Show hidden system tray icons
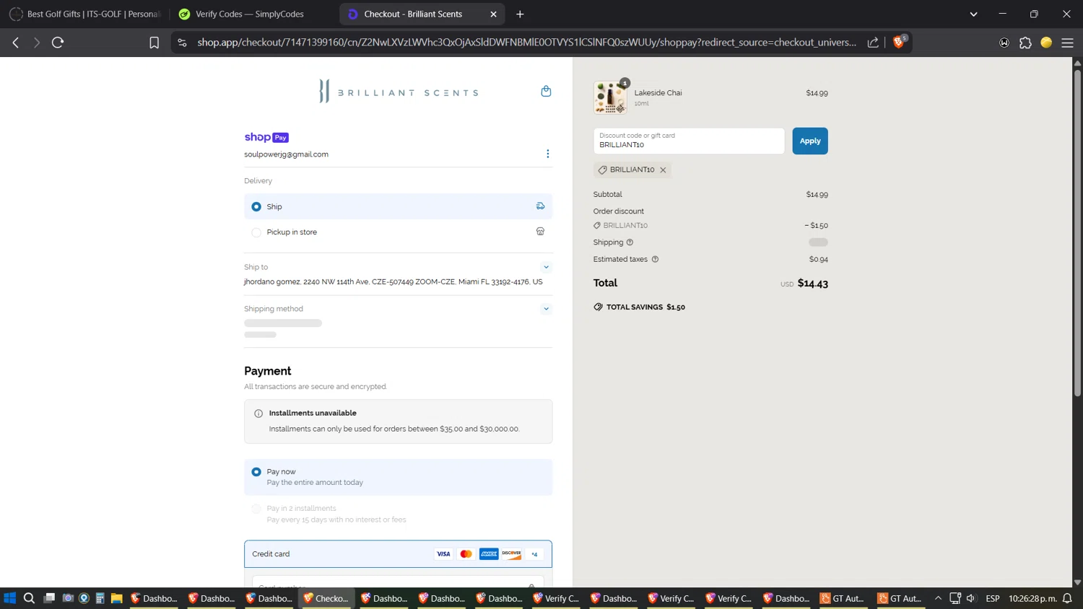This screenshot has width=1083, height=609. click(x=938, y=598)
